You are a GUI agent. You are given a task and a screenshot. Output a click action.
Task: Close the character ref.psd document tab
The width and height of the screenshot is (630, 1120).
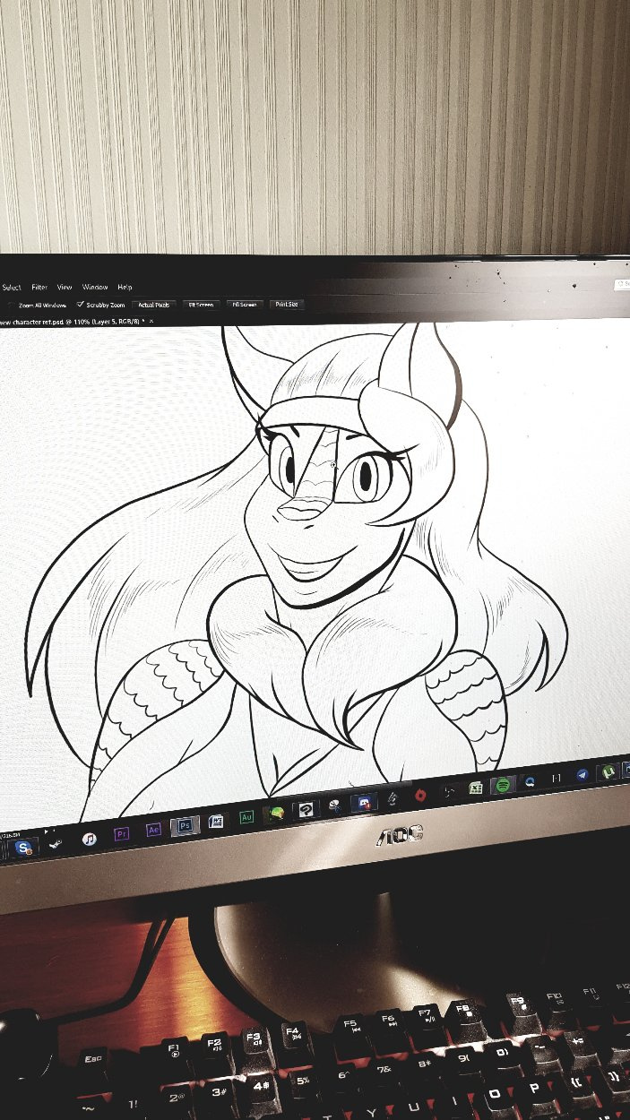(151, 320)
